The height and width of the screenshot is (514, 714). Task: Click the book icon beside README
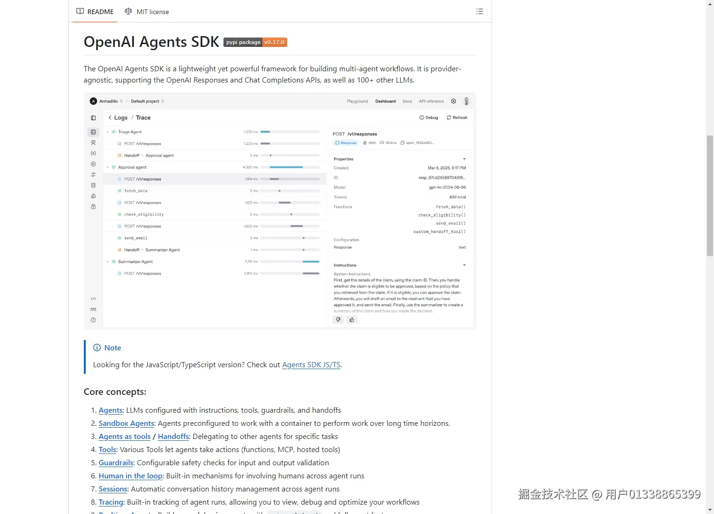pyautogui.click(x=80, y=11)
